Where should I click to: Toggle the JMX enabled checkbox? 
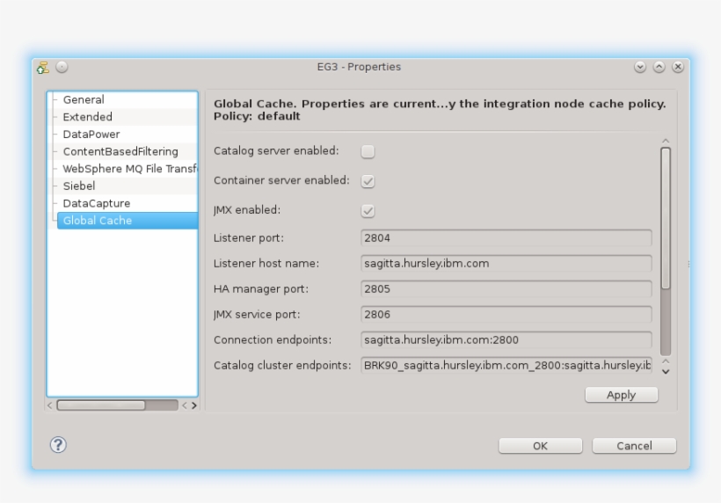[x=368, y=211]
